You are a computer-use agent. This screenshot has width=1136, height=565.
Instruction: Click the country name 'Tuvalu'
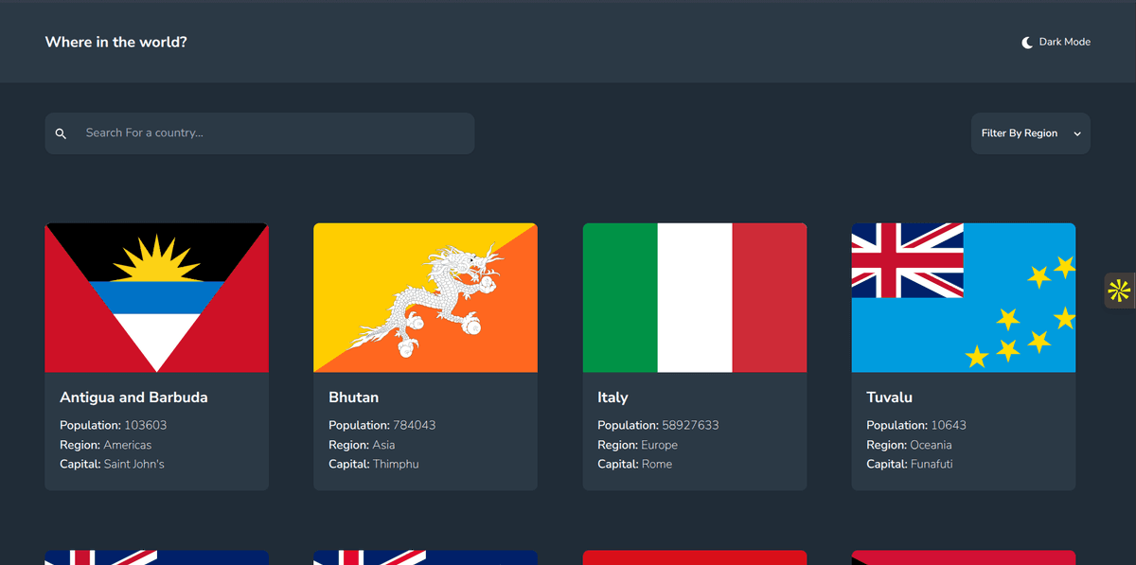pyautogui.click(x=887, y=397)
